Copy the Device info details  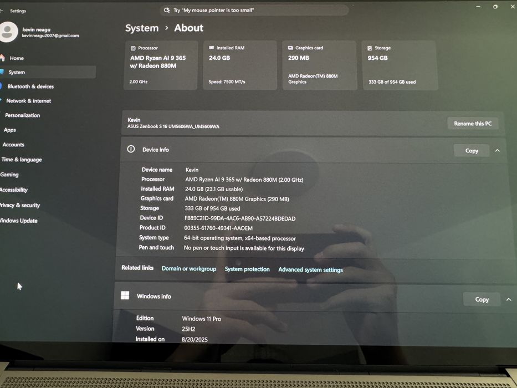point(472,150)
